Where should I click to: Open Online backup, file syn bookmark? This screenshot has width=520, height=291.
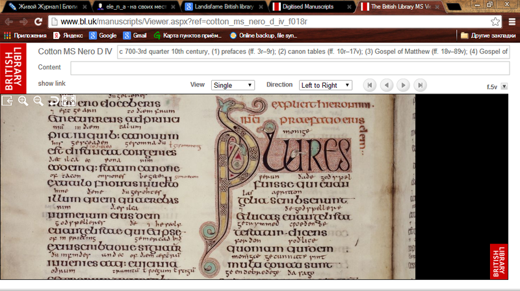tap(264, 36)
